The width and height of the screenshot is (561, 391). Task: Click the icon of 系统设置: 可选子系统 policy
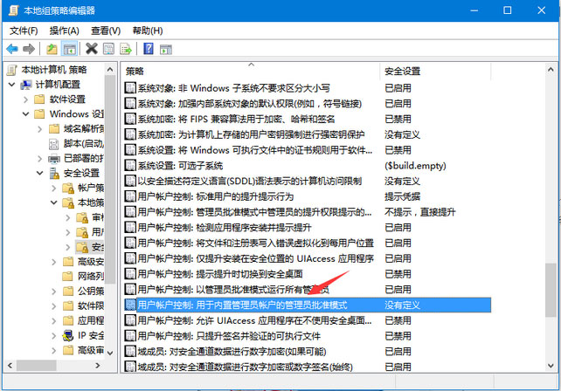point(130,166)
